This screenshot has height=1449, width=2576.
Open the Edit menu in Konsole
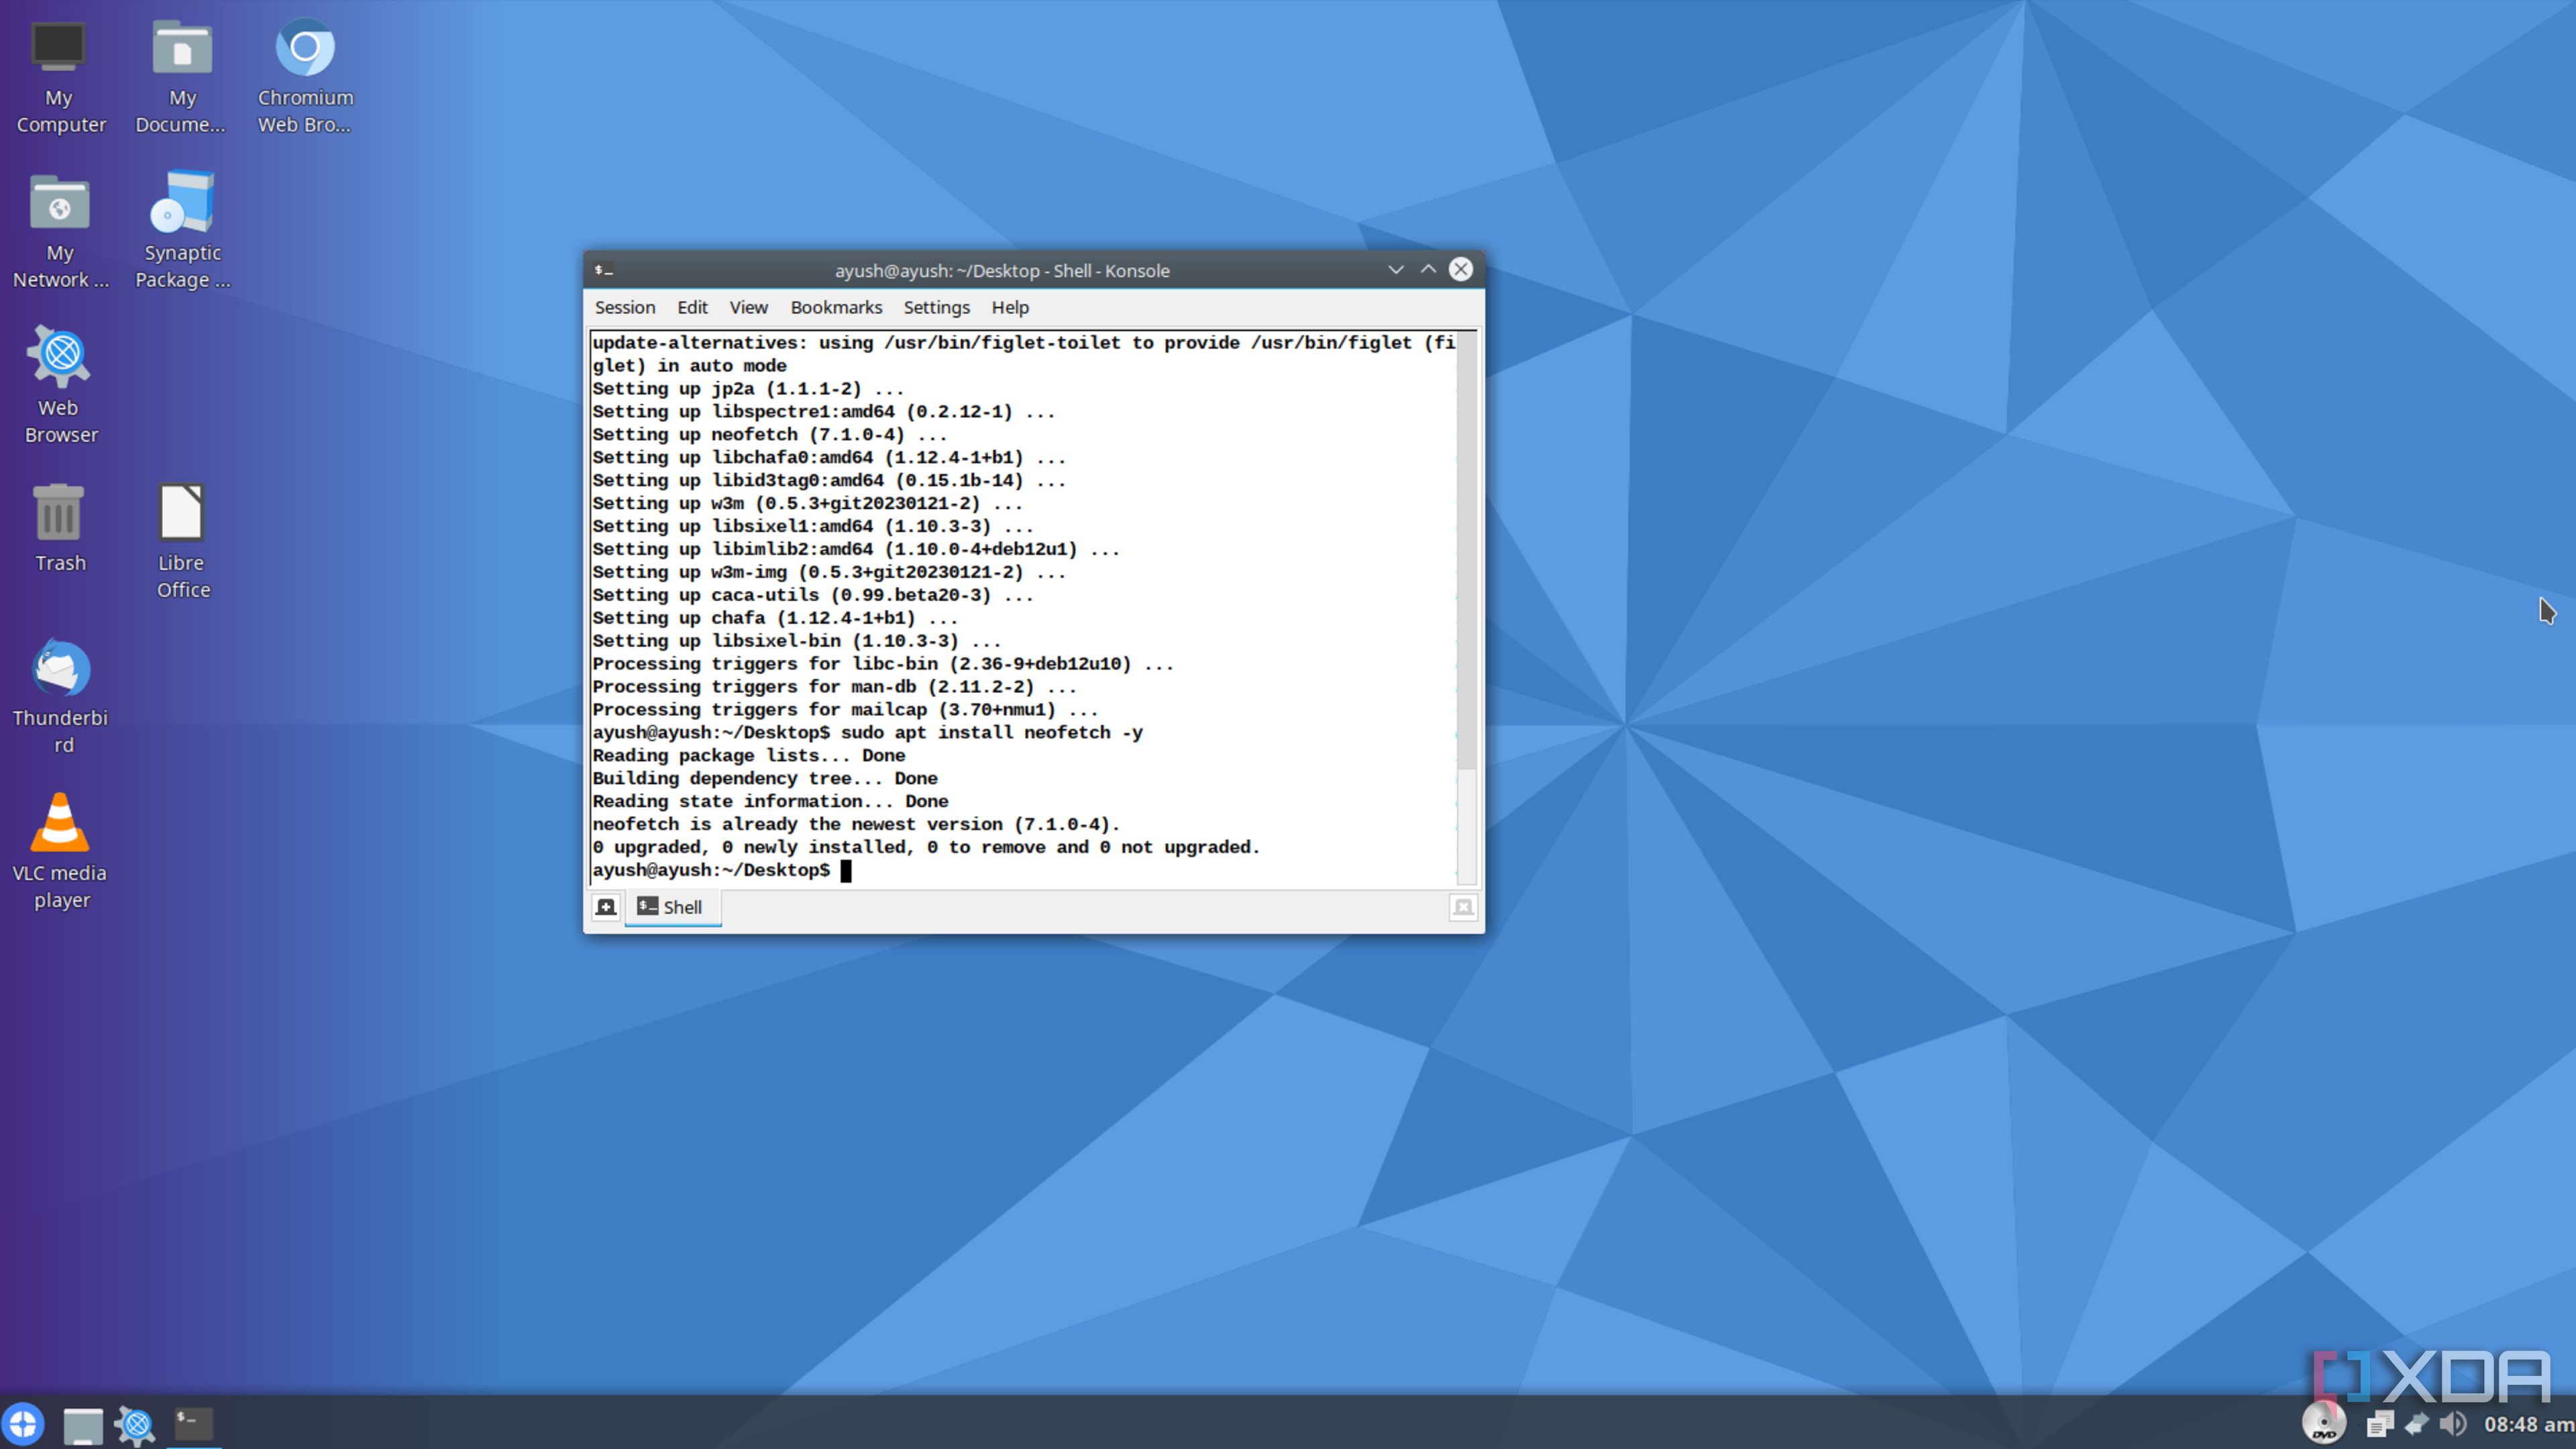[692, 307]
